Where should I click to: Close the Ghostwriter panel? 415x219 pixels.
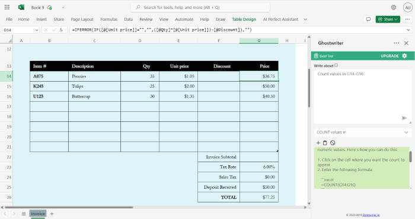coord(406,43)
